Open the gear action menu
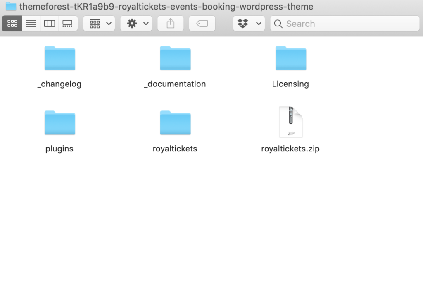The width and height of the screenshot is (423, 281). click(136, 24)
